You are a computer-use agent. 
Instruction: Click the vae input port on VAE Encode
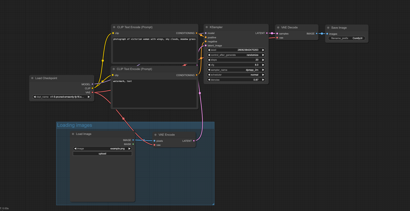point(154,145)
